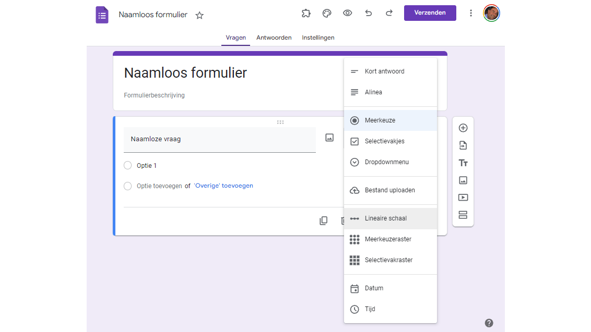591x332 pixels.
Task: Click the undo arrow icon
Action: click(x=369, y=14)
